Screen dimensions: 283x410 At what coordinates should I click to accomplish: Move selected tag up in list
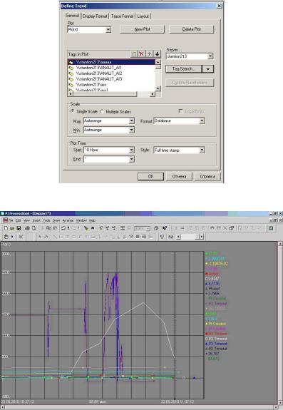149,54
